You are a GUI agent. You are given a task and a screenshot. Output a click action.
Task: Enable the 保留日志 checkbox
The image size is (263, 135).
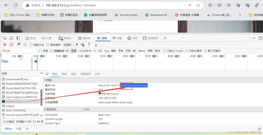(31, 45)
